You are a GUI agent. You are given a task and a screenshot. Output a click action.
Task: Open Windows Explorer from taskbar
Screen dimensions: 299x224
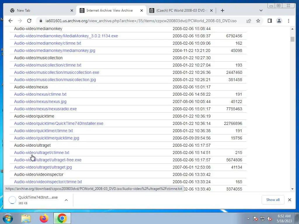[x=26, y=218]
